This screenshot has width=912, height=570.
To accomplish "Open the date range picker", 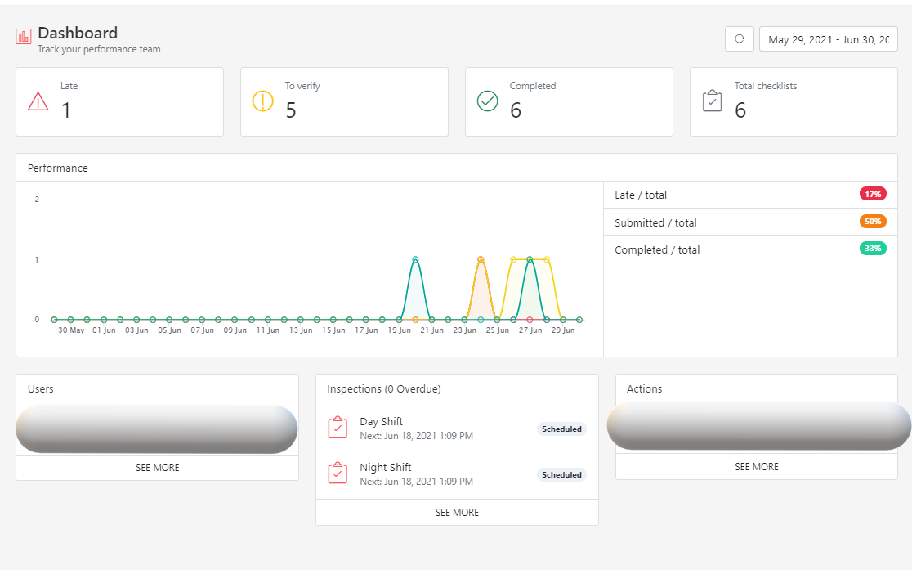I will [828, 38].
